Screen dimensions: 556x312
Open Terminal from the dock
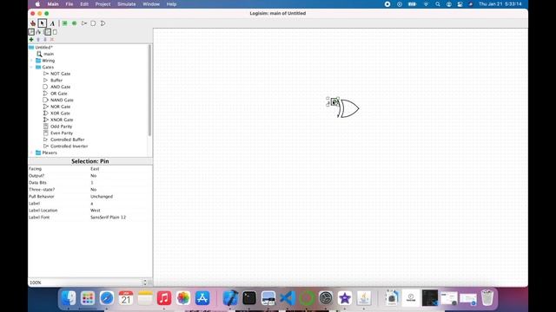click(249, 298)
